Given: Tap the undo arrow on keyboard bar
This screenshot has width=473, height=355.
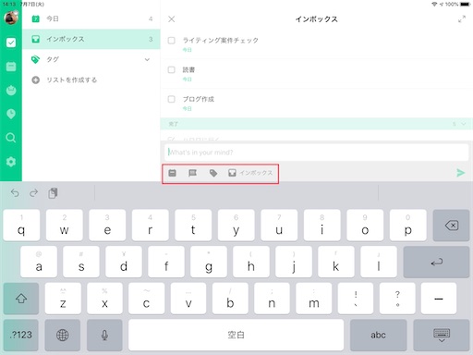Looking at the screenshot, I should coord(15,193).
